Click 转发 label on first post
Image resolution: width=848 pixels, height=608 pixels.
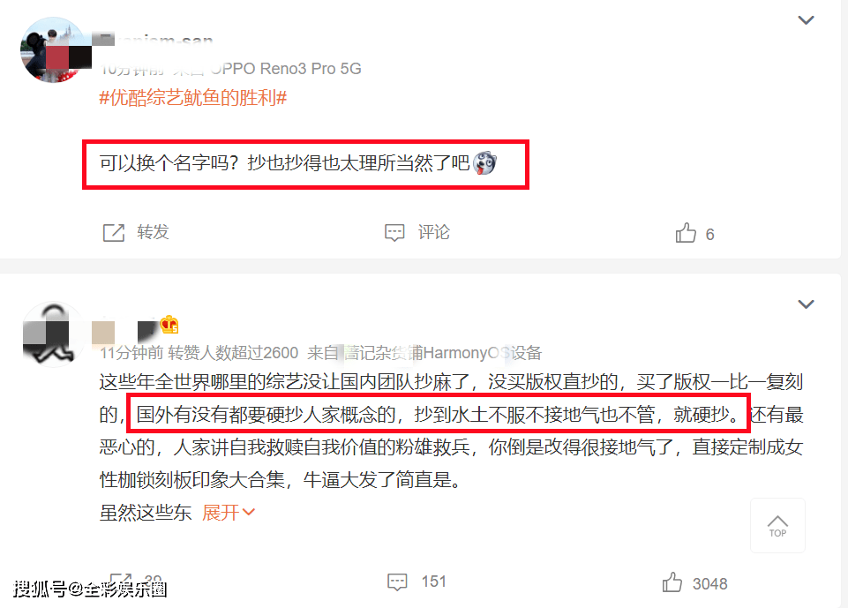153,232
